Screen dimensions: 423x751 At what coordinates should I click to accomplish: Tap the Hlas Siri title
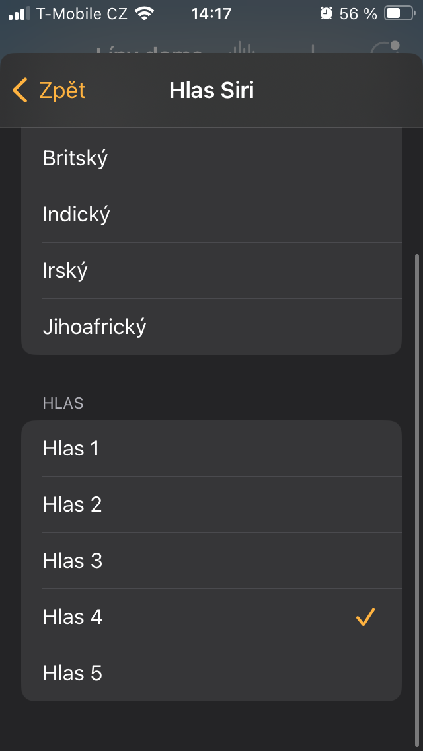coord(211,90)
